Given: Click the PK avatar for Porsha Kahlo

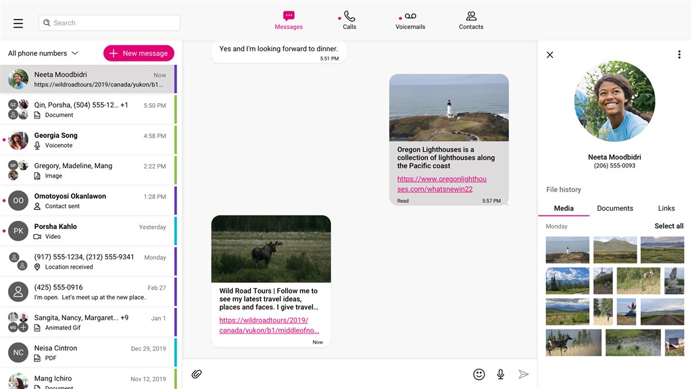Looking at the screenshot, I should [x=18, y=231].
